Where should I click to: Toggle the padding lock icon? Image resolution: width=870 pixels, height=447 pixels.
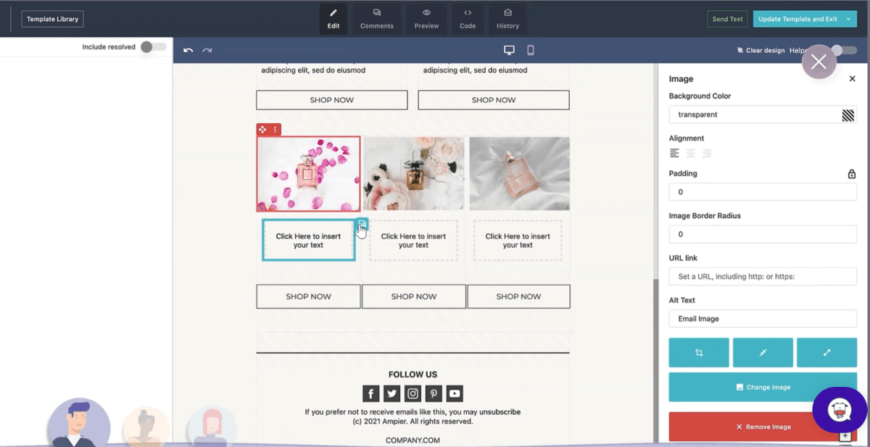coord(851,174)
